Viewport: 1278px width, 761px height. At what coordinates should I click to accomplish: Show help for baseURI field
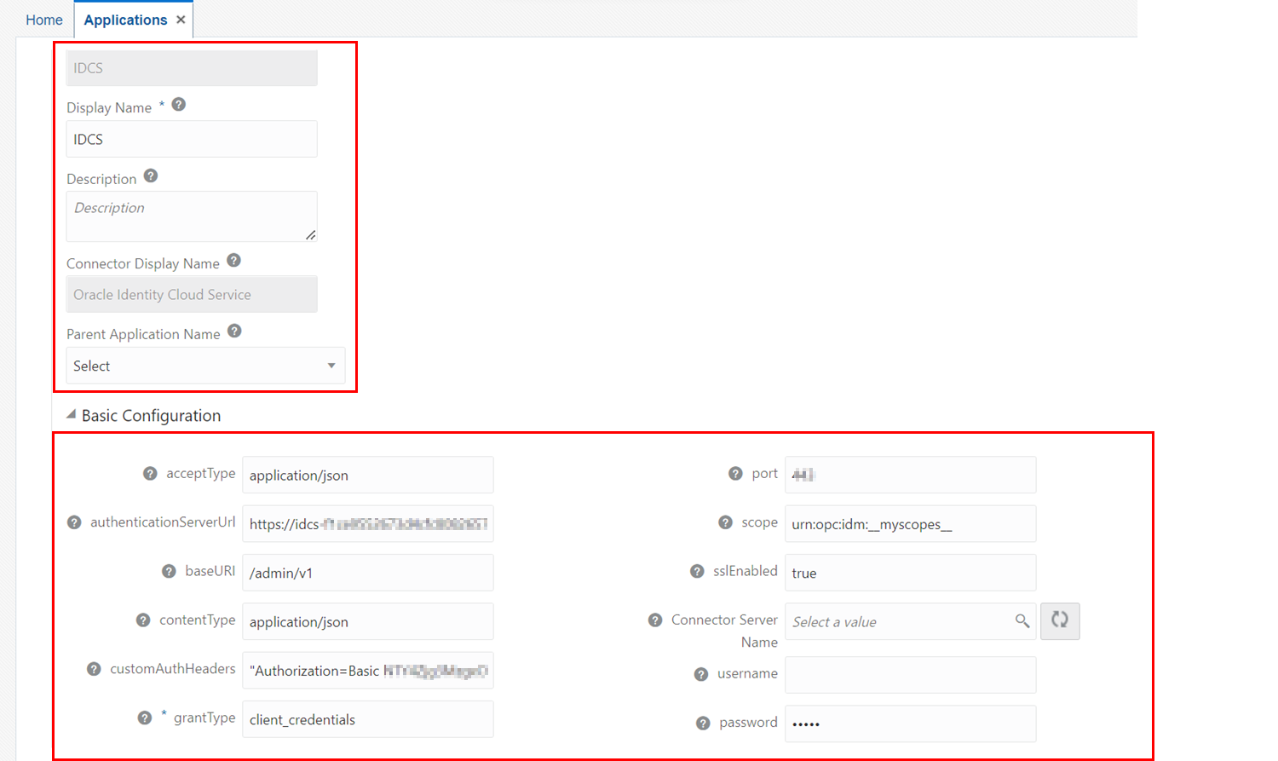click(x=169, y=571)
